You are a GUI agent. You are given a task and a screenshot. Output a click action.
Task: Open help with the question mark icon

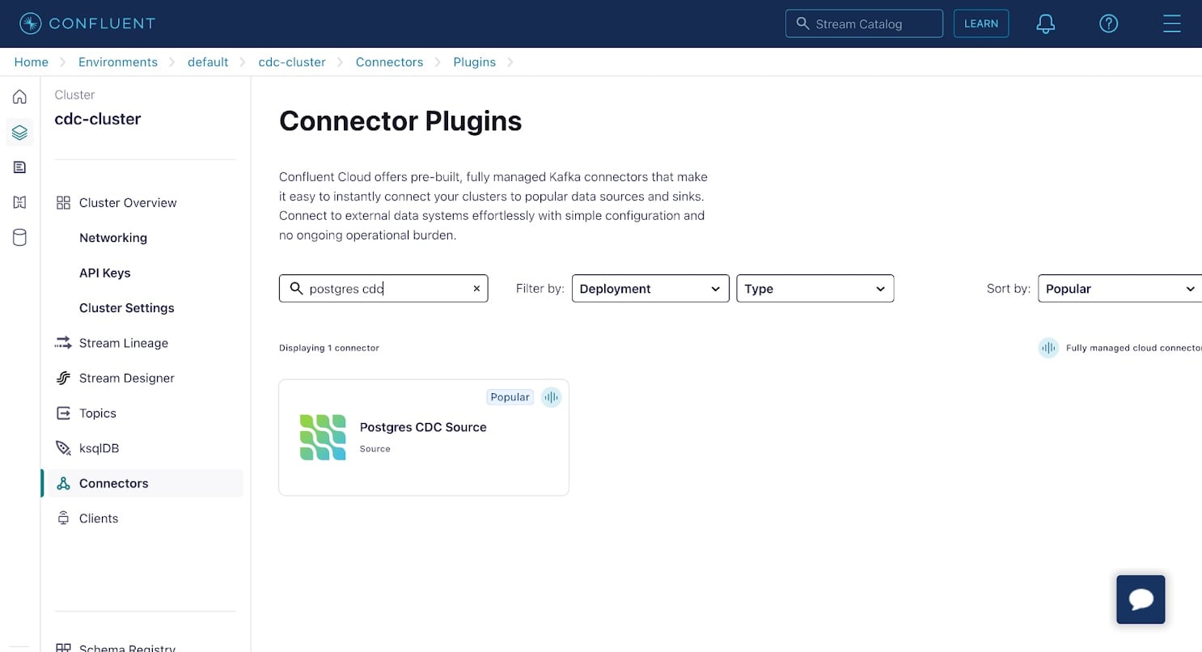(x=1108, y=23)
